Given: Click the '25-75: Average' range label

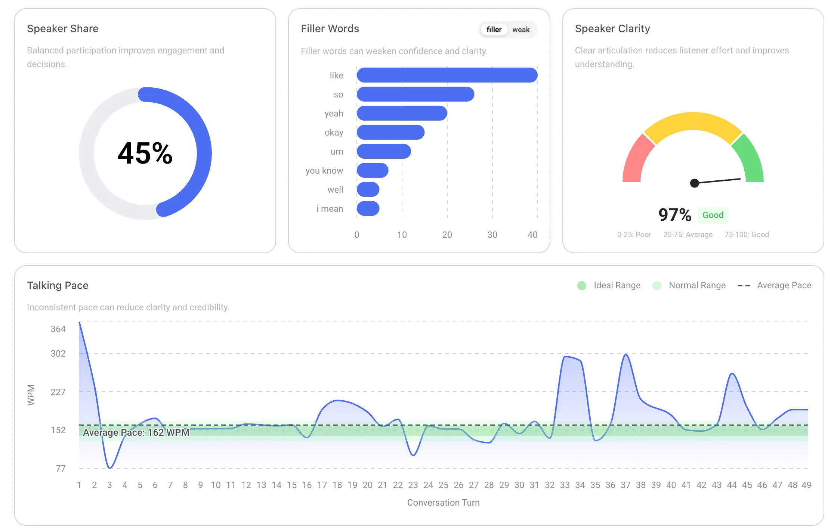Looking at the screenshot, I should (x=688, y=235).
